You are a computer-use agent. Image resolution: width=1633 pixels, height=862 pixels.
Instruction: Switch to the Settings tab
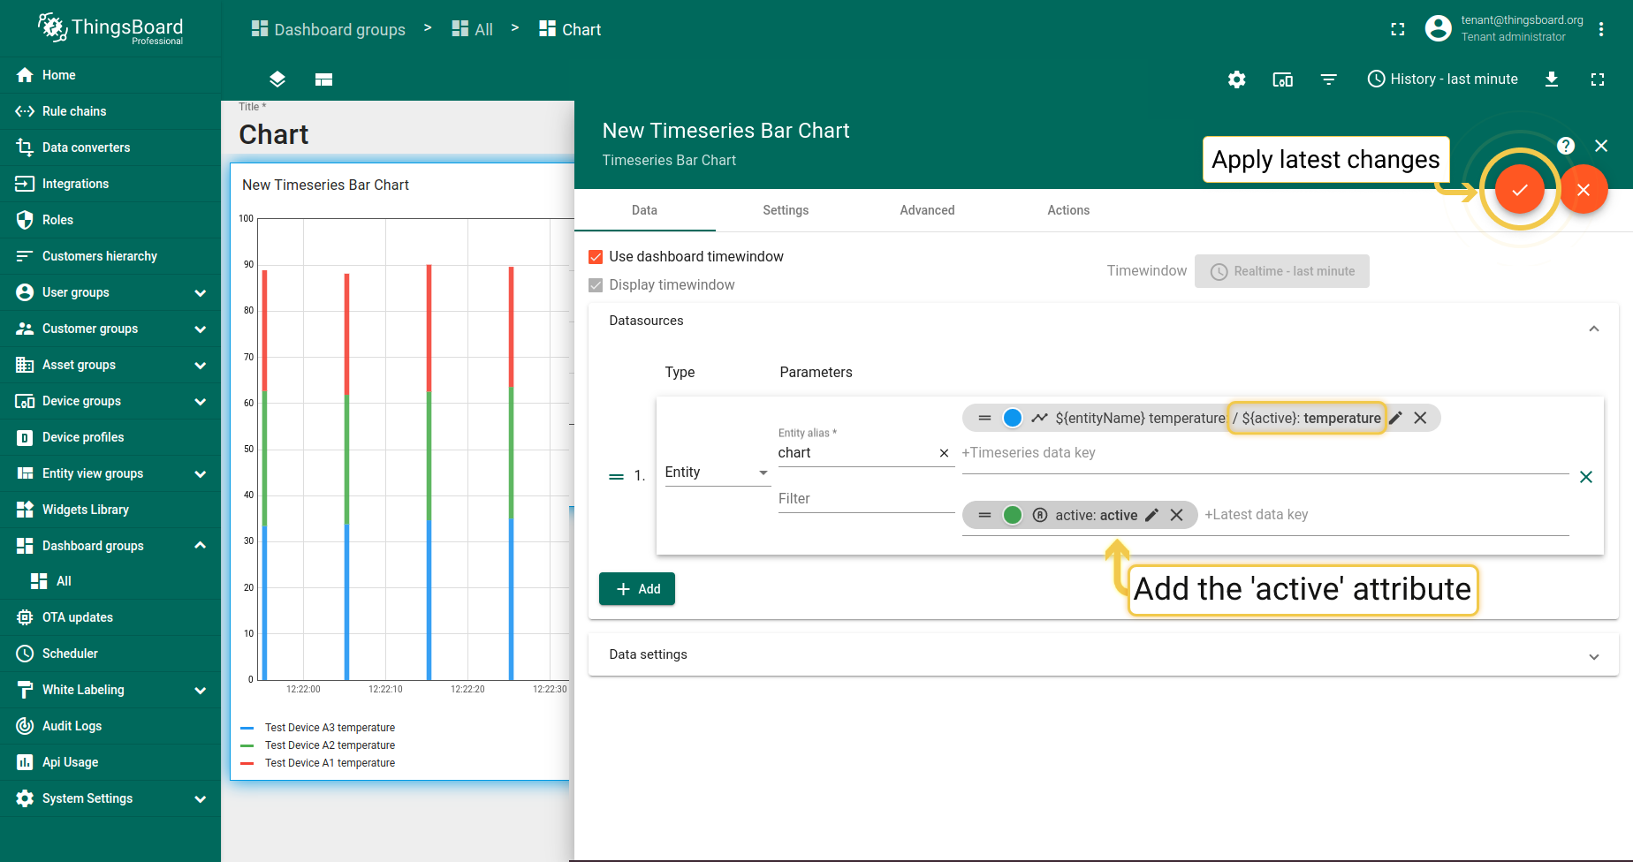click(786, 210)
